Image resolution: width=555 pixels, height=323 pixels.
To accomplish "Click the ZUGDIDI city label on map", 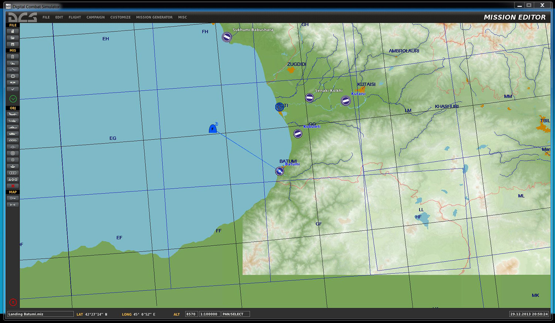I will (x=297, y=64).
